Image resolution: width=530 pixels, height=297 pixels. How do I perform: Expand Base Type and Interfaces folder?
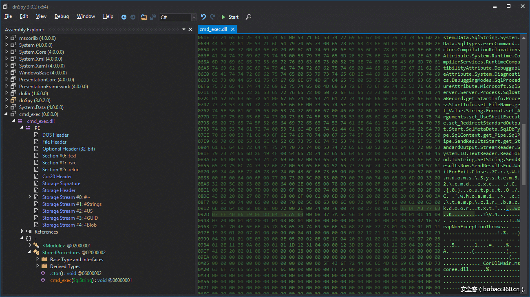[38, 259]
